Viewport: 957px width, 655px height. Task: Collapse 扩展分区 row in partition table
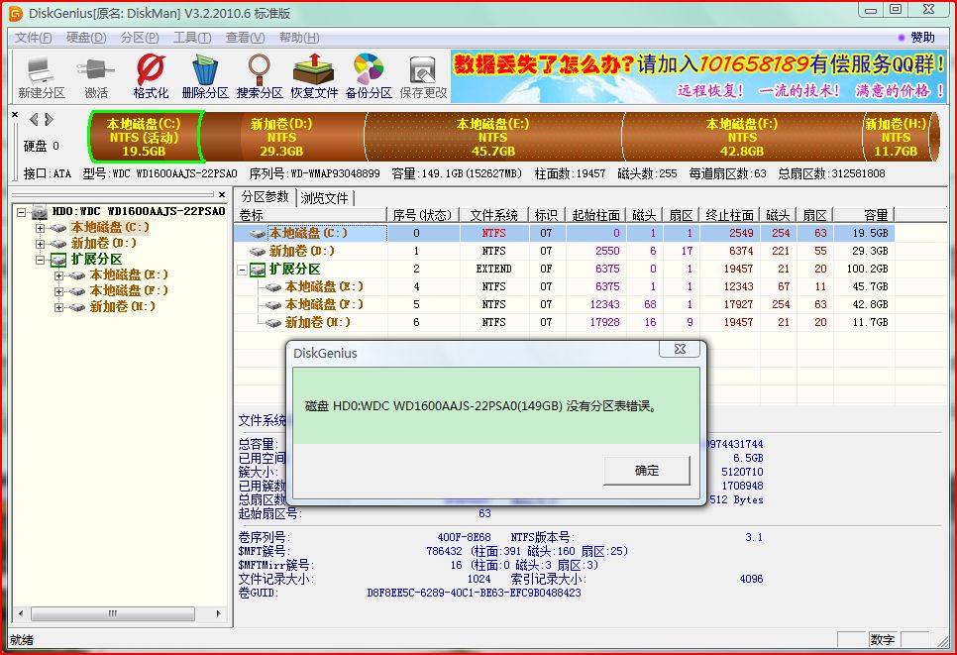click(x=242, y=270)
